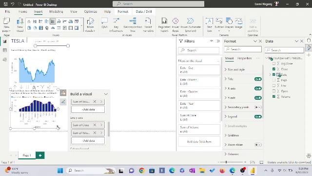Open the Data / Drill ribbon tab
Screen dimensions: 312x176
[x=144, y=12]
